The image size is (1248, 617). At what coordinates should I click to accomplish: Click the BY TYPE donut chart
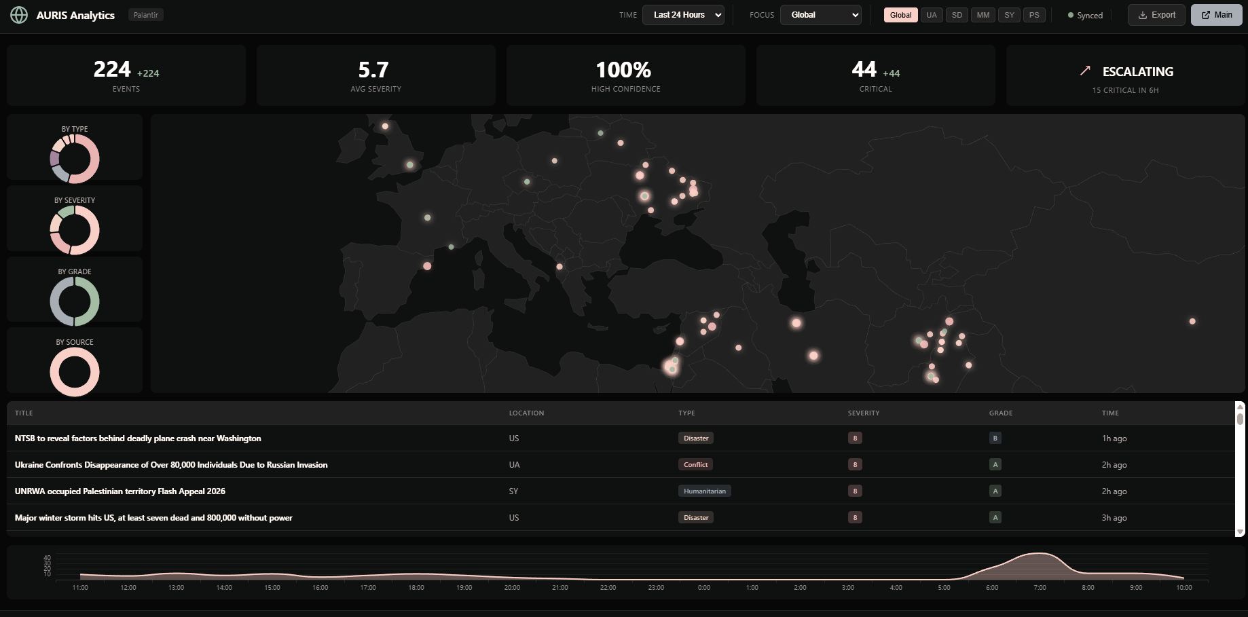[74, 158]
